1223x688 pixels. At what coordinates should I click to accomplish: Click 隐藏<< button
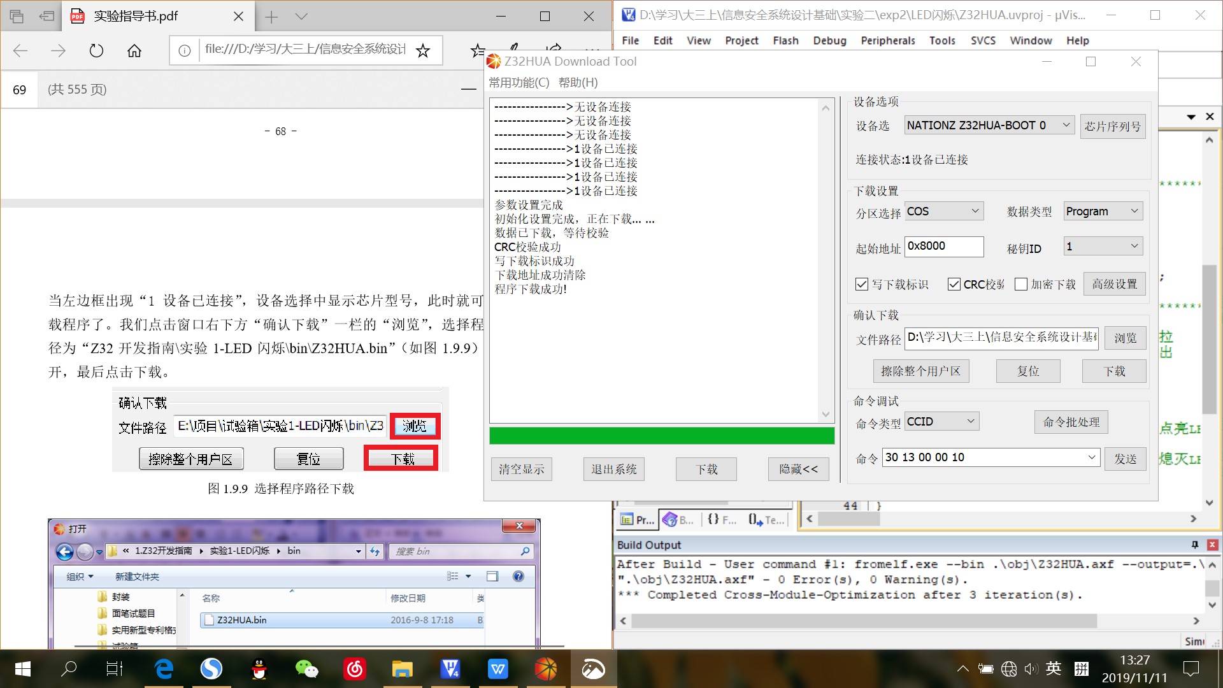[799, 469]
